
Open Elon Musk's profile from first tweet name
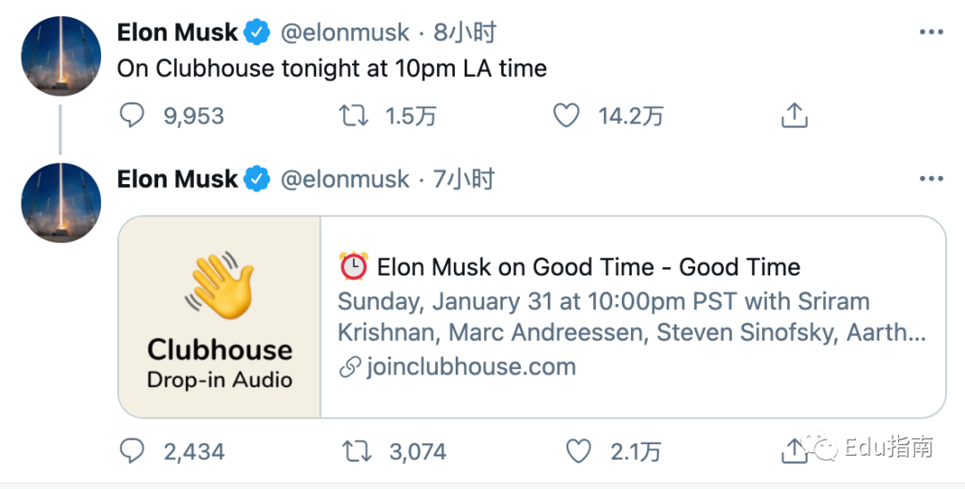point(178,33)
